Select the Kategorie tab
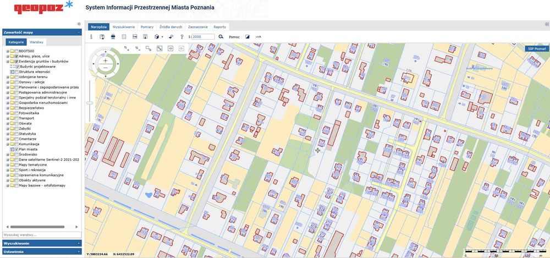 click(16, 42)
